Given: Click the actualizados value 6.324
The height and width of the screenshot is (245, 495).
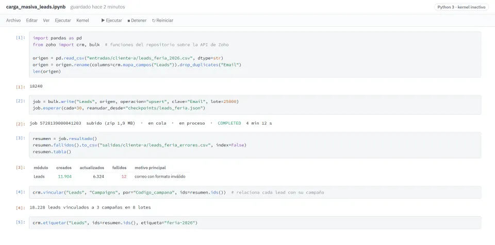Looking at the screenshot, I should [x=98, y=177].
